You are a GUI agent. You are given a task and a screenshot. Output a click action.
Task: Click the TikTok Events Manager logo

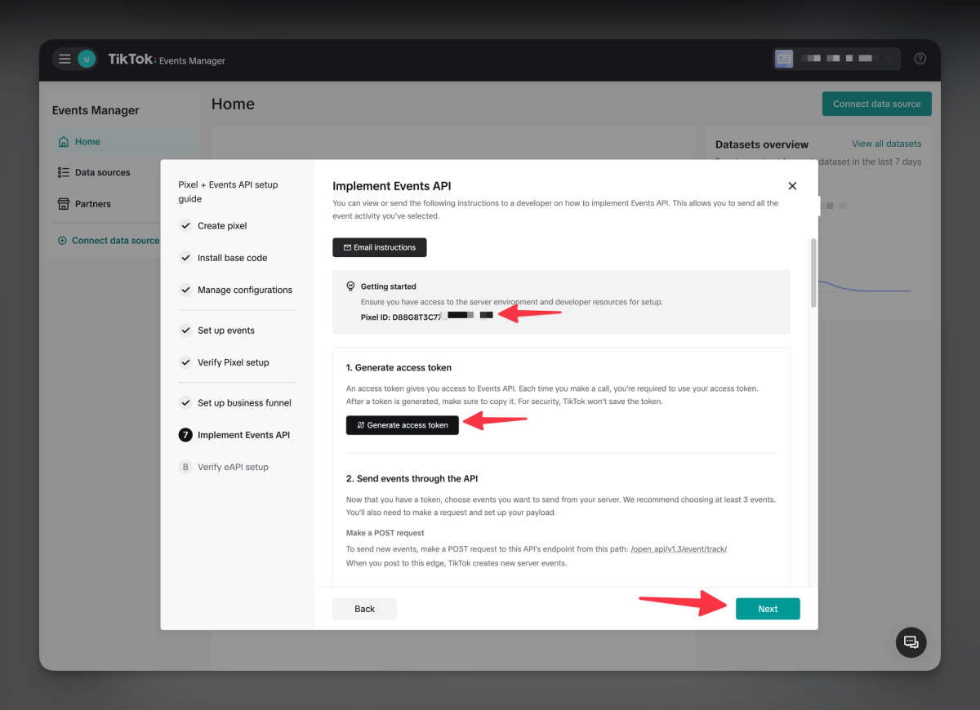click(x=167, y=60)
